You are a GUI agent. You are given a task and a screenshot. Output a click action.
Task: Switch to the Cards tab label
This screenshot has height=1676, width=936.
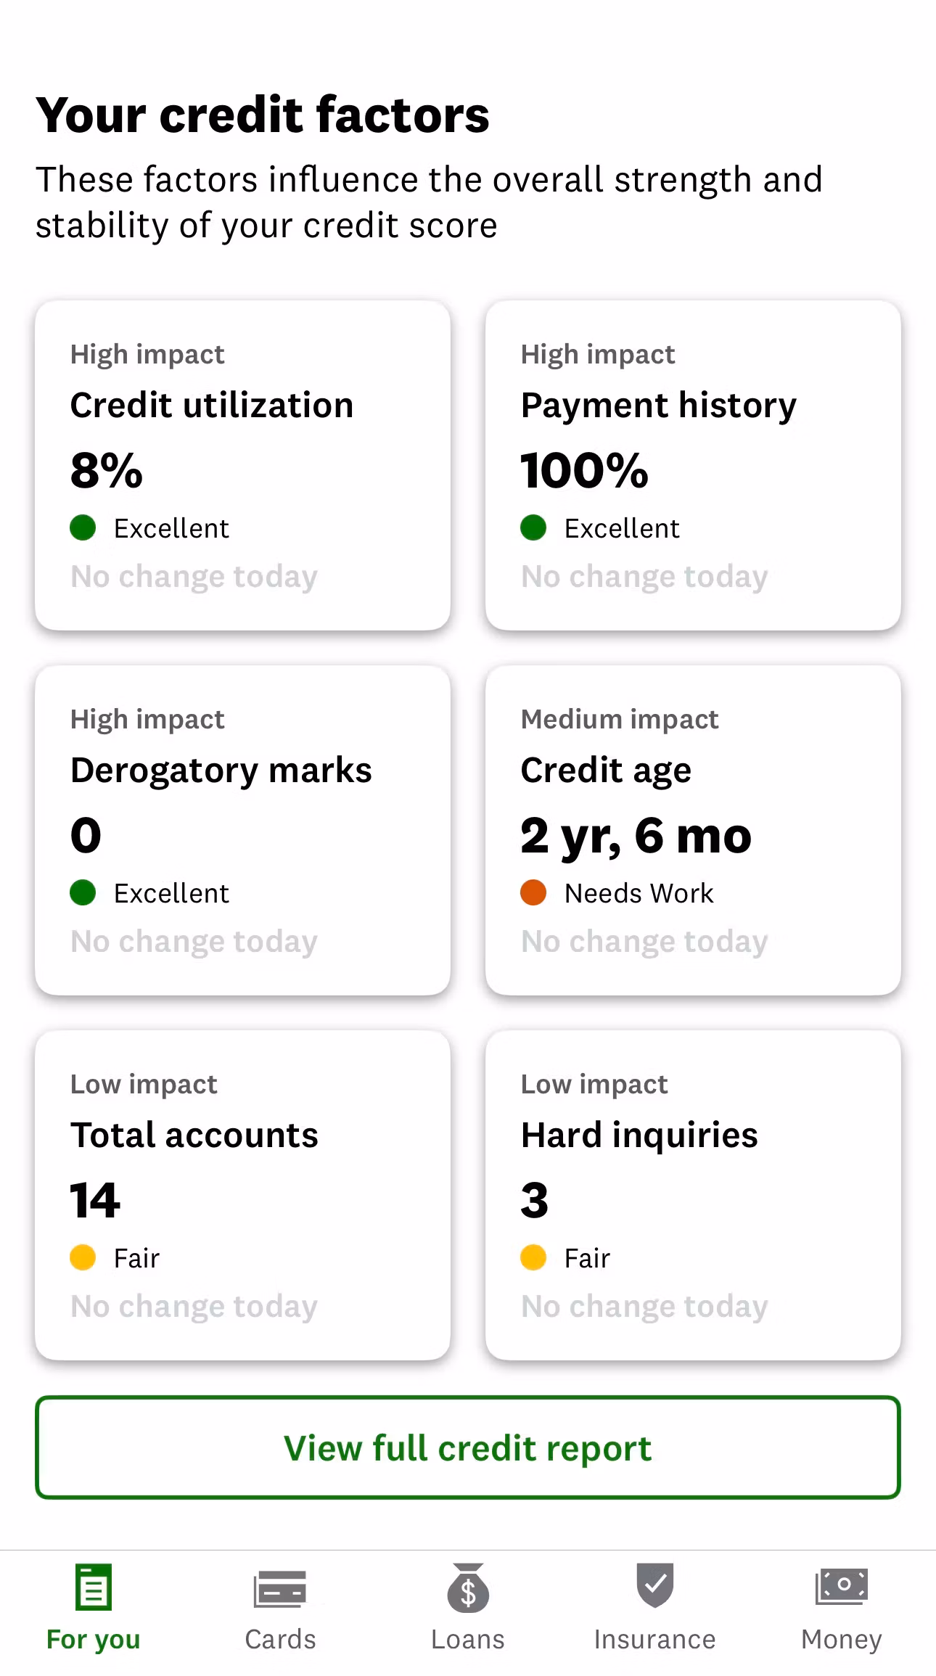pyautogui.click(x=280, y=1640)
